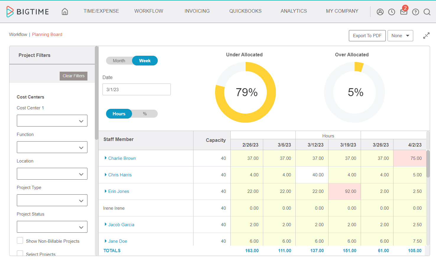Open the Project Type dropdown
The width and height of the screenshot is (436, 261).
(52, 200)
